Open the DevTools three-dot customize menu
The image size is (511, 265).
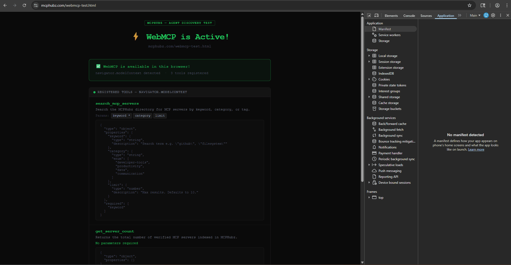(501, 16)
